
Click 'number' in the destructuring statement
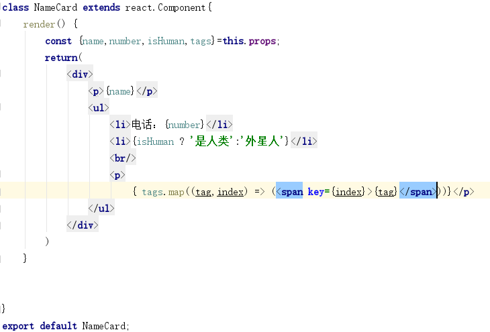pyautogui.click(x=125, y=41)
